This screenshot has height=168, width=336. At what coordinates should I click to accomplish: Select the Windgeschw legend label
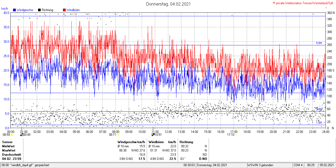pos(25,10)
